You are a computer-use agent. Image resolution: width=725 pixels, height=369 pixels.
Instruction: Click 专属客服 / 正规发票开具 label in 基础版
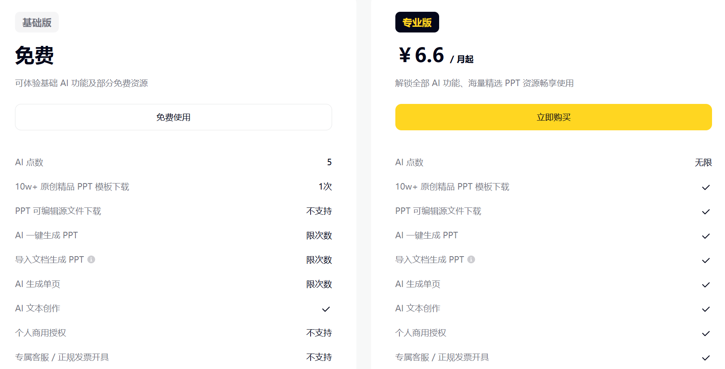tap(62, 357)
